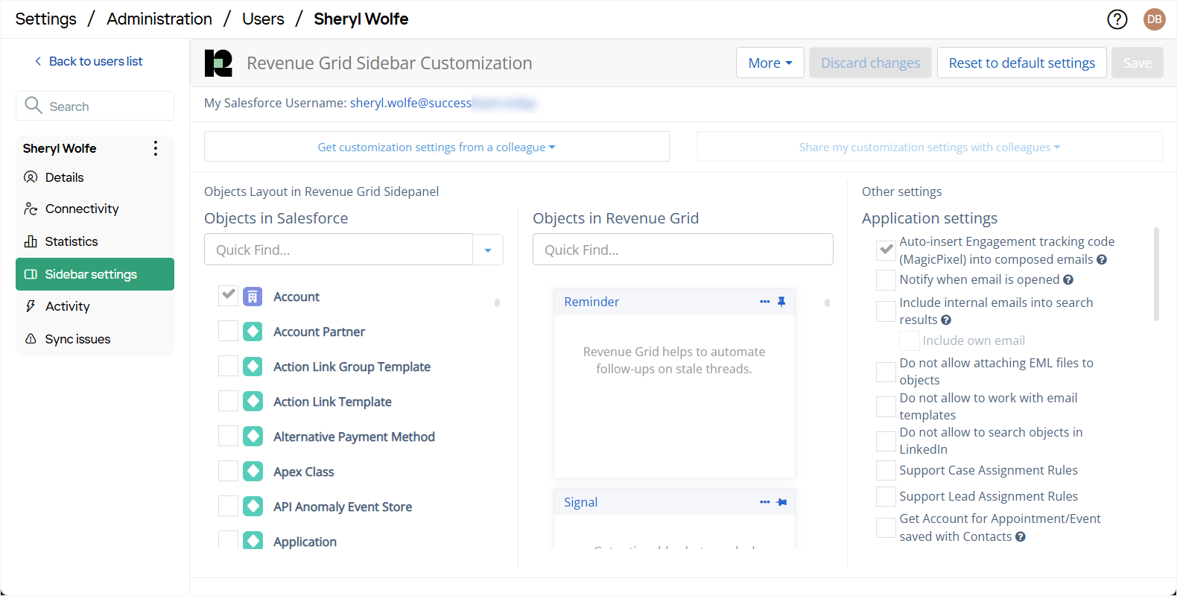Open the help question mark icon

[1117, 19]
